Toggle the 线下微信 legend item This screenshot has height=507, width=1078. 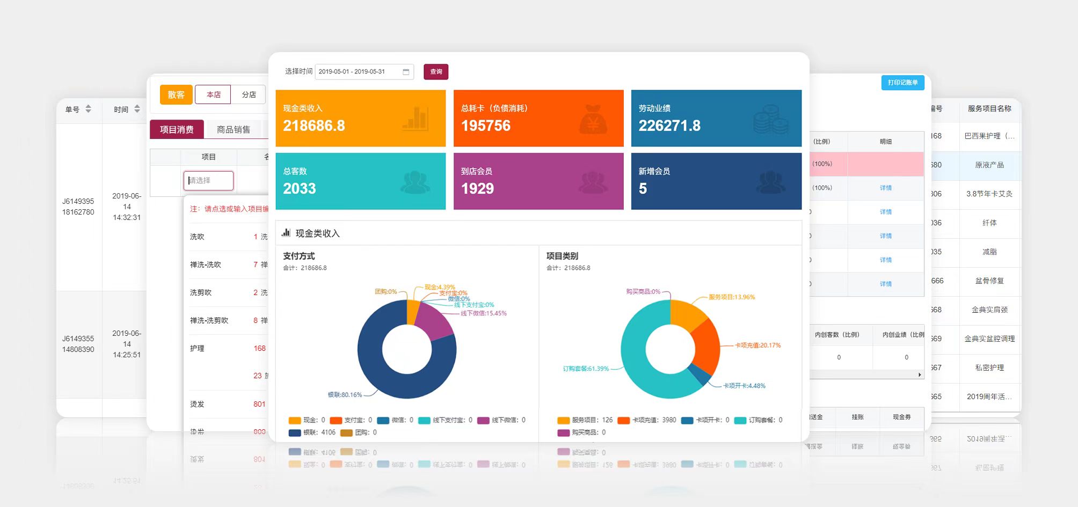[x=501, y=420]
